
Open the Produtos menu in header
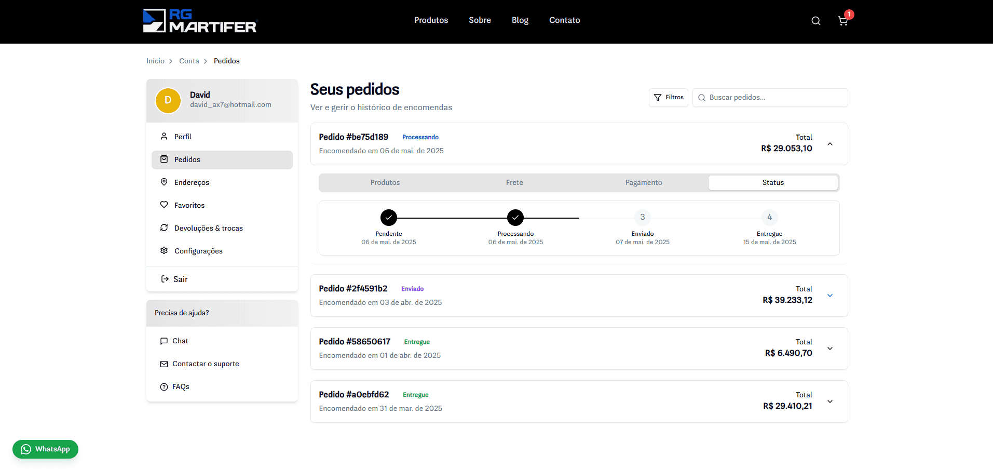point(431,20)
